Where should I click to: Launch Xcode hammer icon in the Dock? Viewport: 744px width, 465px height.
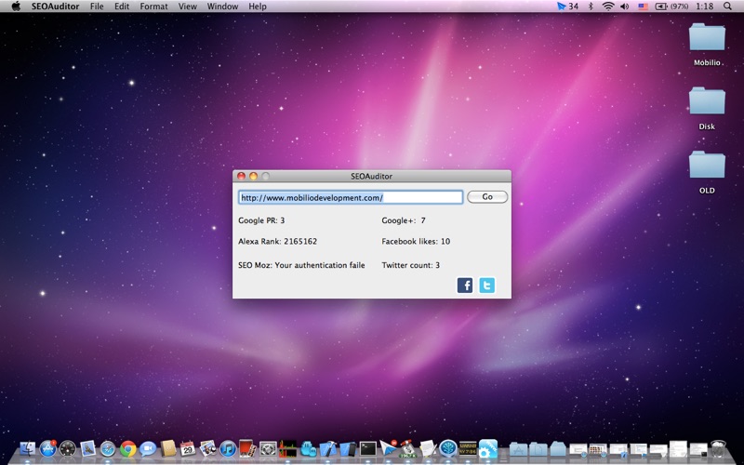[x=328, y=449]
